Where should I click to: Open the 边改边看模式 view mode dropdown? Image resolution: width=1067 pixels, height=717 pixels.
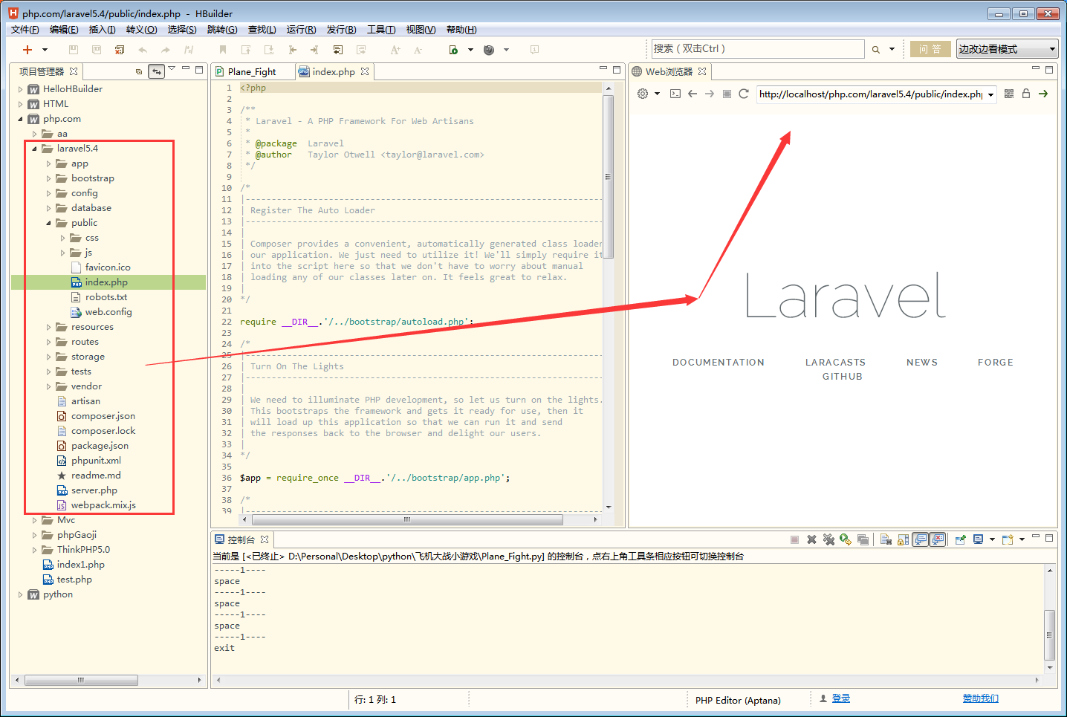[x=1007, y=49]
